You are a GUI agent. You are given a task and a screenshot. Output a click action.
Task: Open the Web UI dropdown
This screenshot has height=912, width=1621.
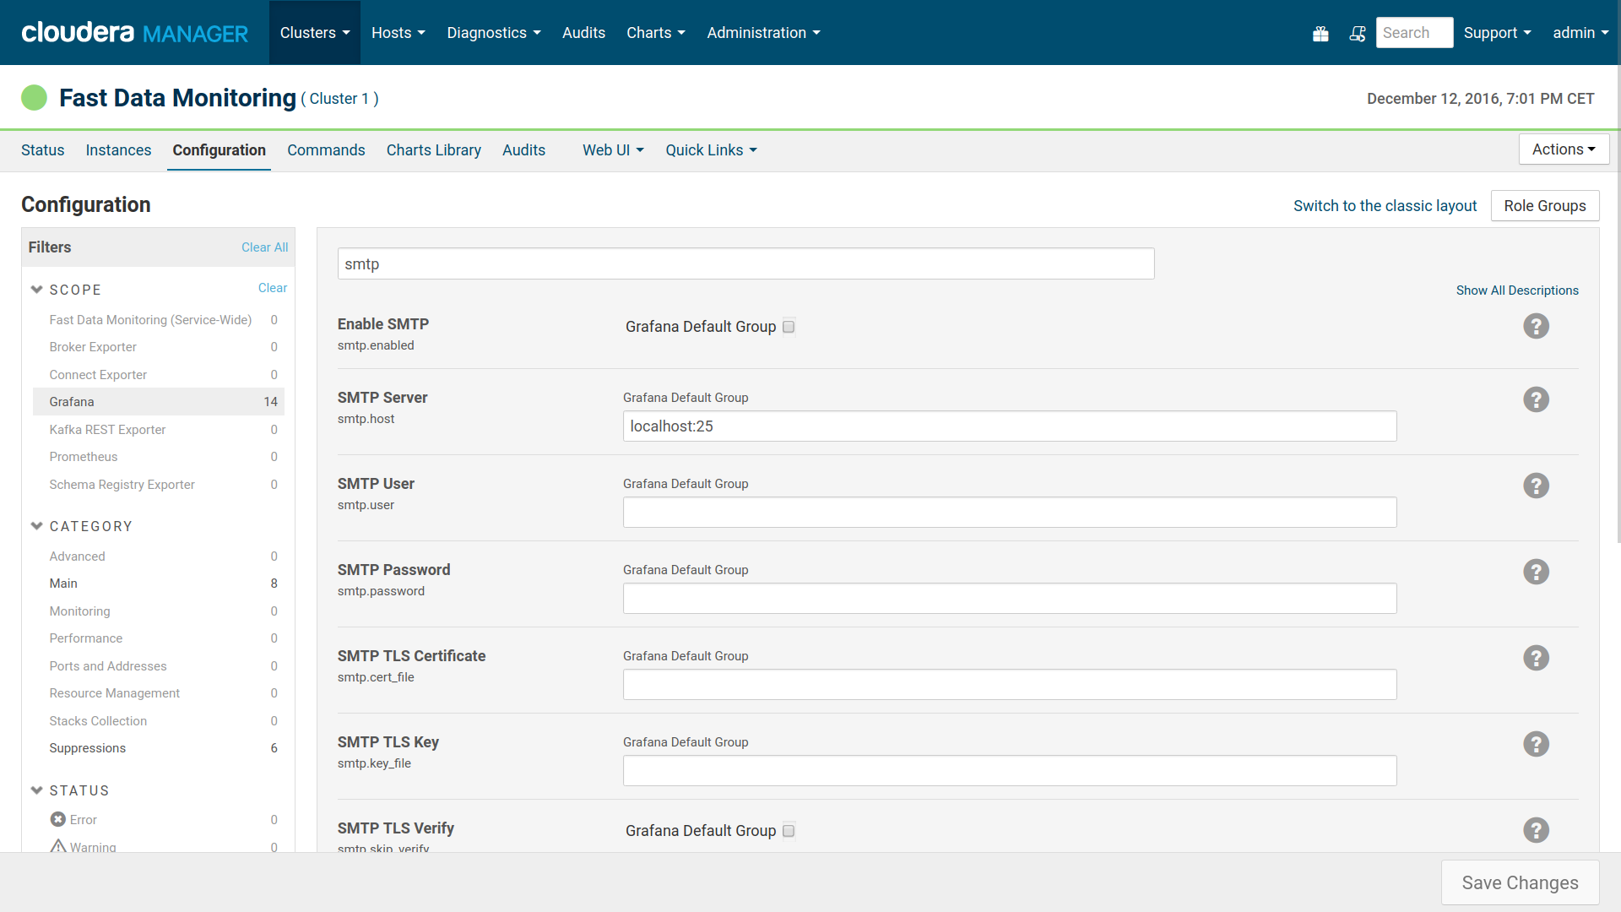tap(613, 150)
